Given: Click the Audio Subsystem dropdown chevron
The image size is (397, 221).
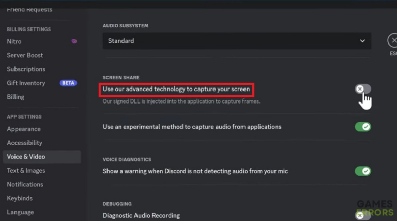Looking at the screenshot, I should click(362, 40).
